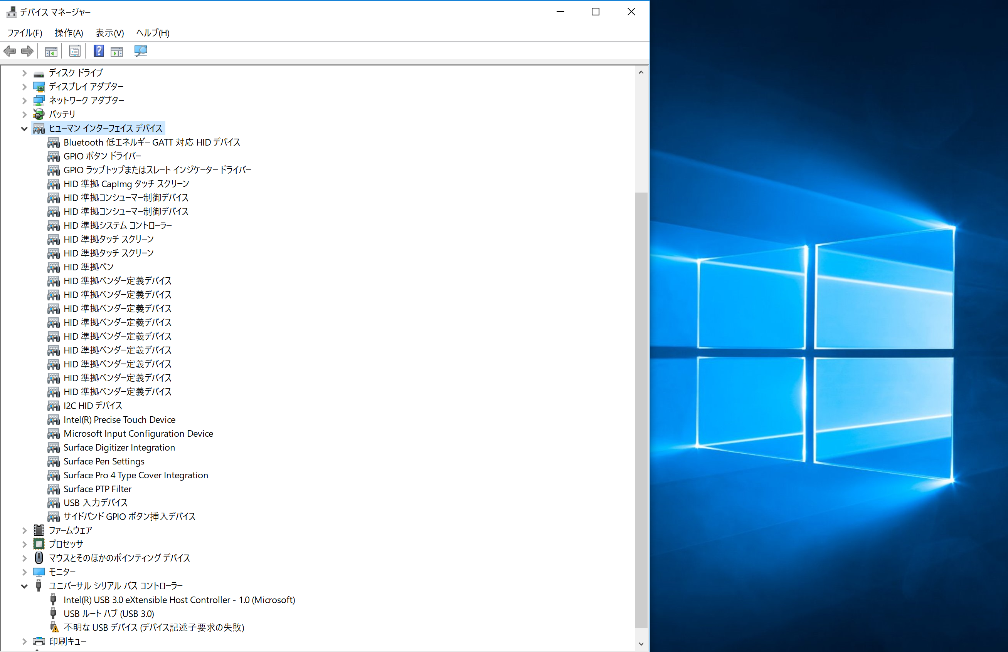Collapse the ヒューマン インターフェイス デバイス node
The width and height of the screenshot is (1008, 652).
24,129
